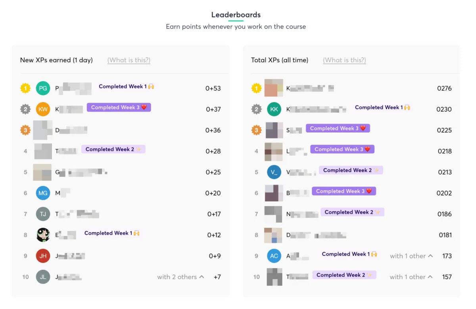The image size is (476, 309).
Task: Open "What is this?" beside Total XPs
Action: pos(344,60)
